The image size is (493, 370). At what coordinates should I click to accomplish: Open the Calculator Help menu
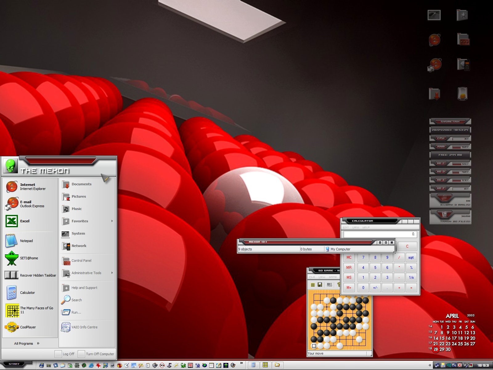tap(366, 228)
